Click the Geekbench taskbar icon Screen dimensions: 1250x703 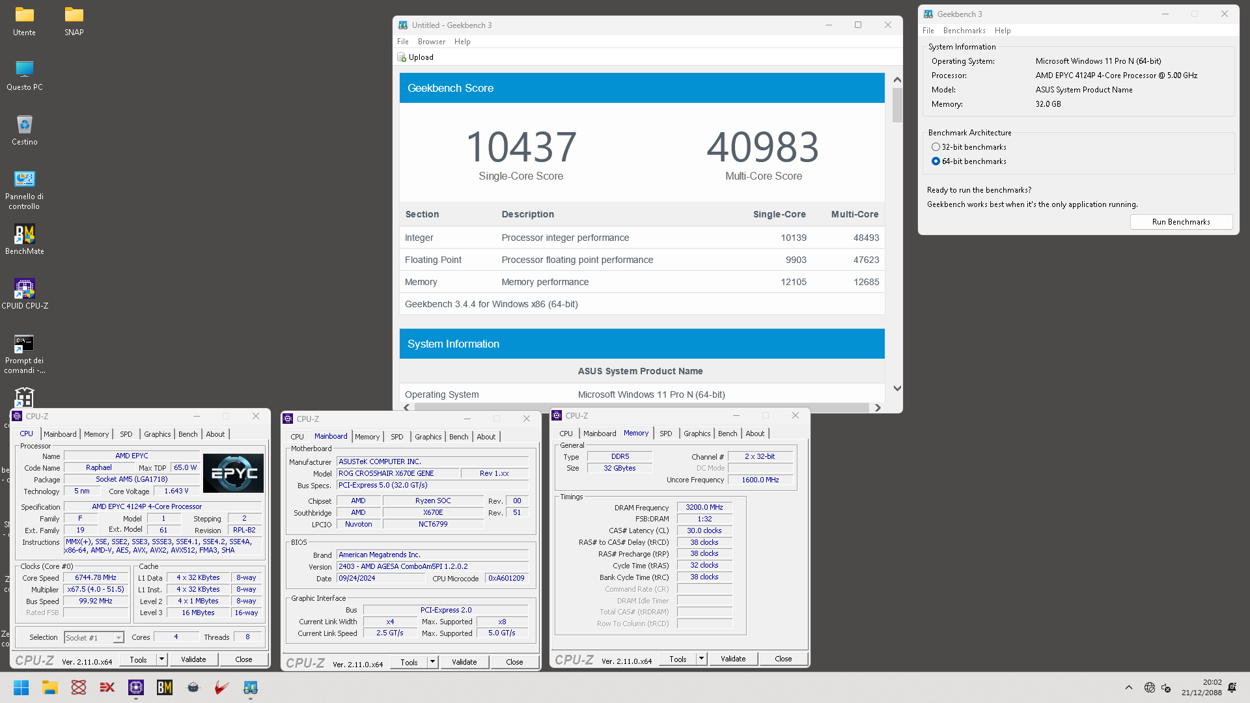(x=251, y=687)
